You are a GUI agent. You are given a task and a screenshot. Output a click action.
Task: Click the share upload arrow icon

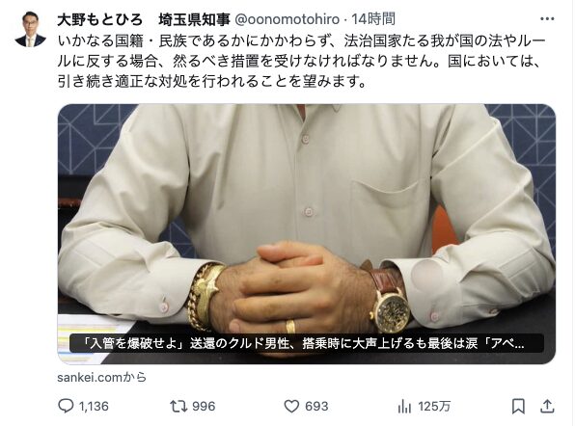click(x=547, y=406)
